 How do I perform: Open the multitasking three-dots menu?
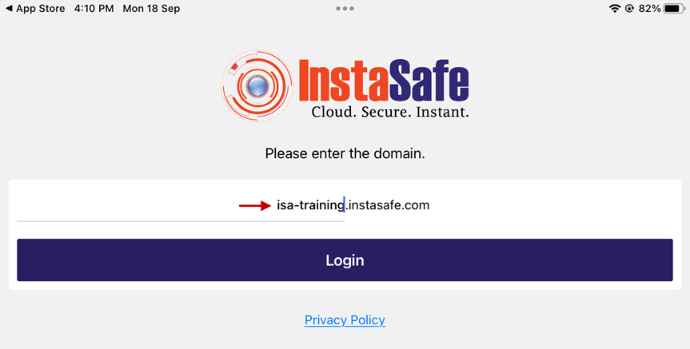point(345,8)
